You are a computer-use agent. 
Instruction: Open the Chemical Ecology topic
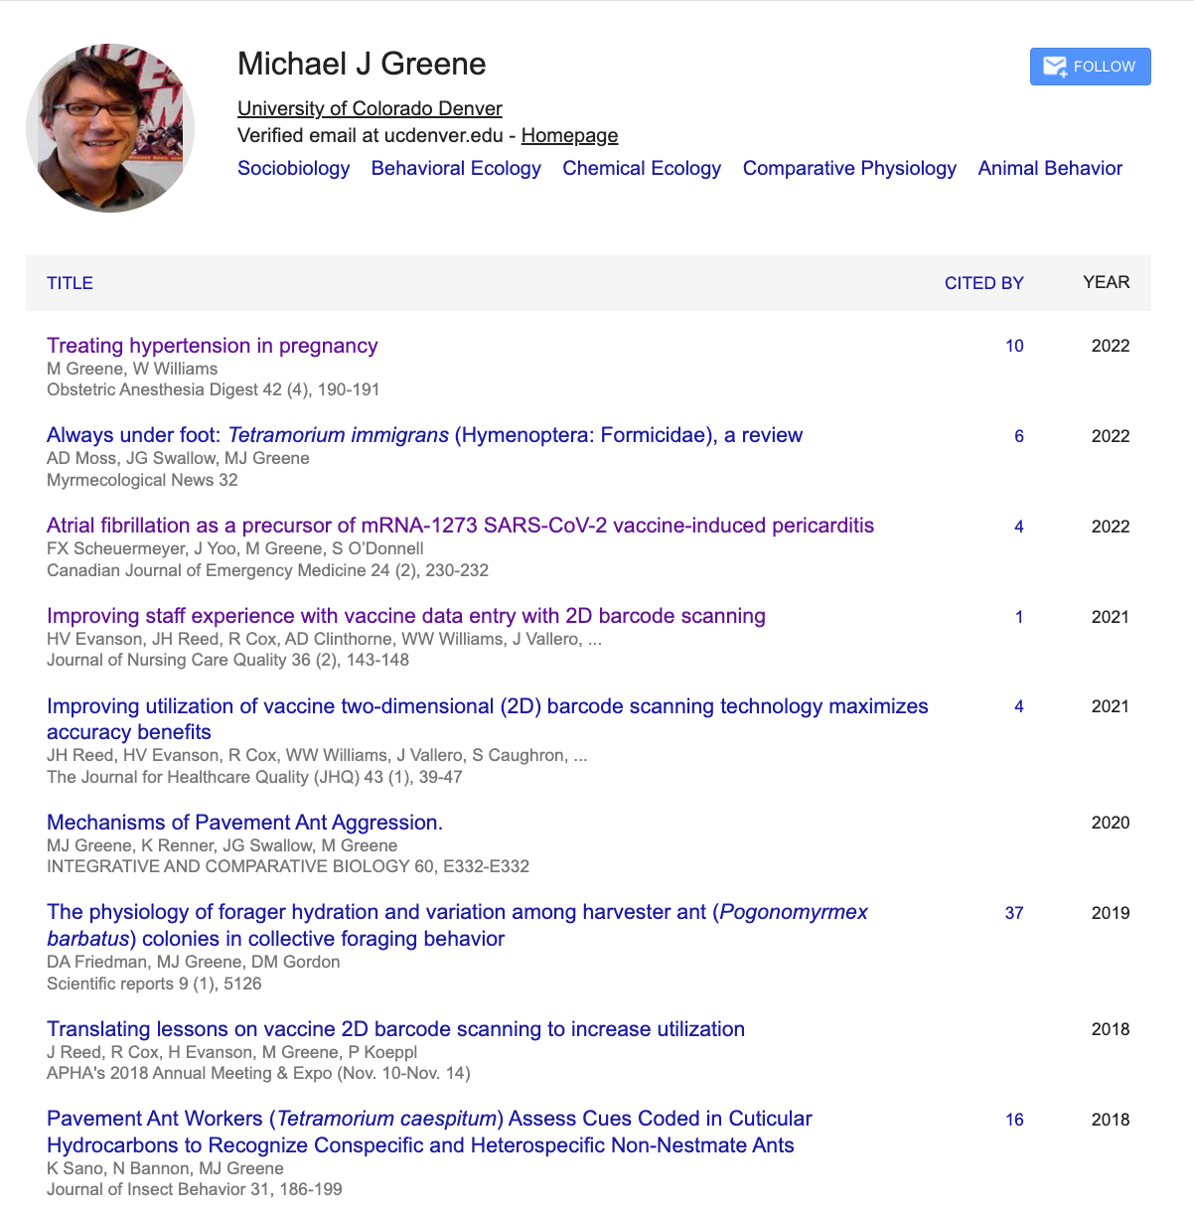coord(642,168)
